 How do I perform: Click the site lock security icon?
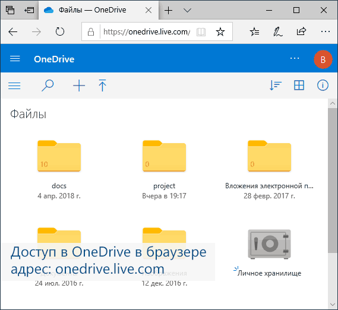91,32
